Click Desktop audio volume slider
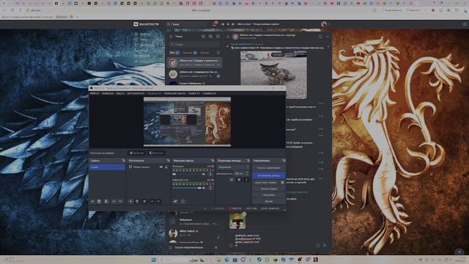This screenshot has height=264, width=469. point(187,188)
